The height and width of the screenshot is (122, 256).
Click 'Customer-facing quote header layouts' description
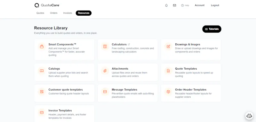[x=68, y=94]
